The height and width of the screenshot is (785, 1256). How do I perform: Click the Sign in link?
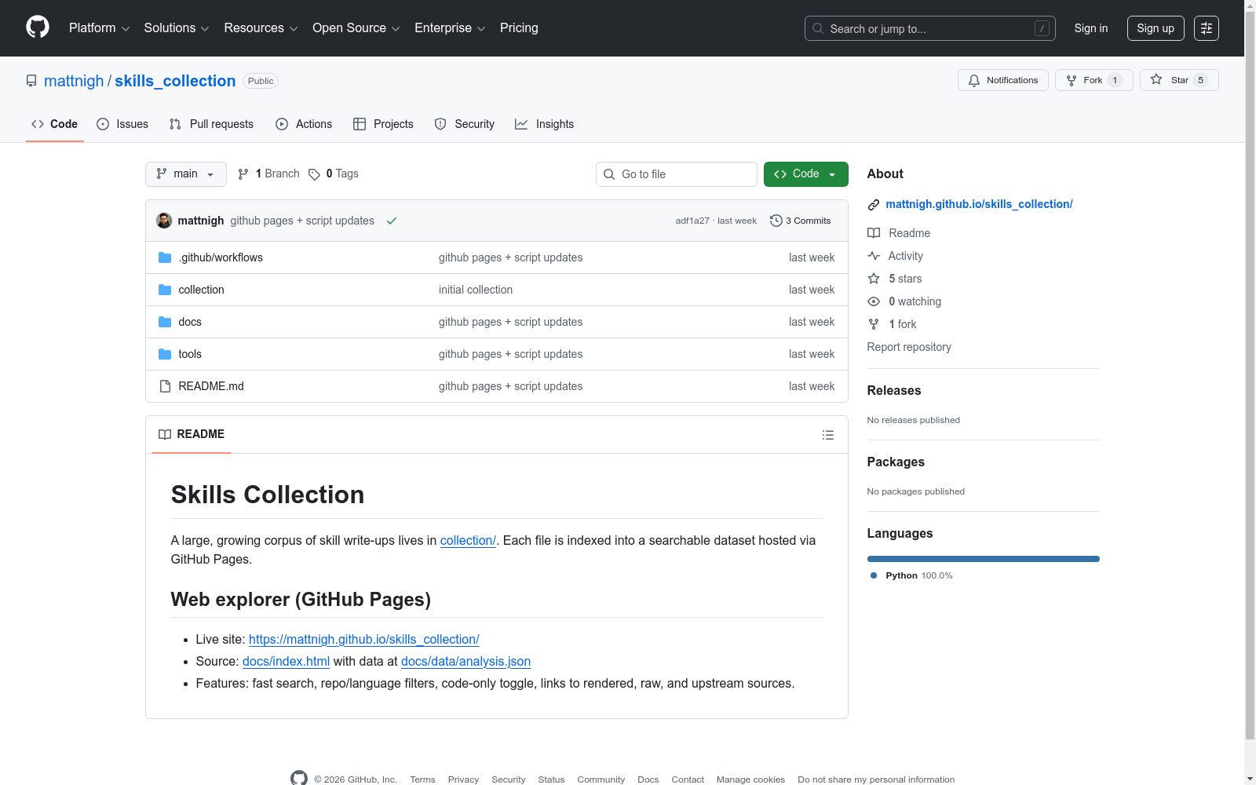[1091, 28]
